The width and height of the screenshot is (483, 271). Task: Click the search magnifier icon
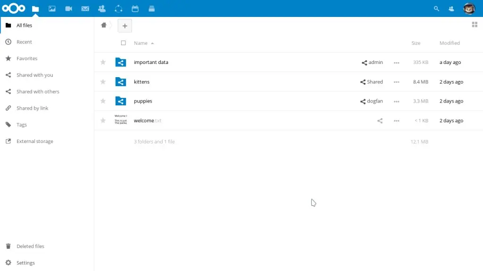pyautogui.click(x=436, y=8)
